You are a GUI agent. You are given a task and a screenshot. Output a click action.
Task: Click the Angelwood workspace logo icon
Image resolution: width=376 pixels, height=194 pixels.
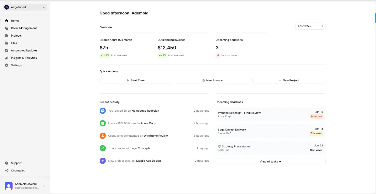pos(7,7)
